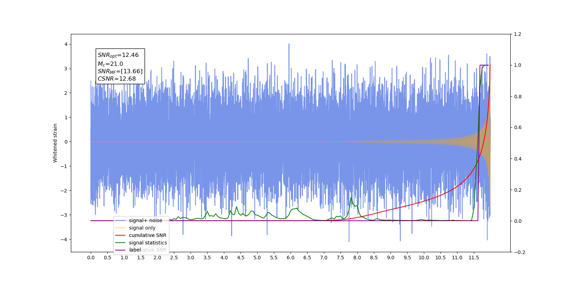
Task: Click x-axis tick label 11.0
Action: [457, 258]
